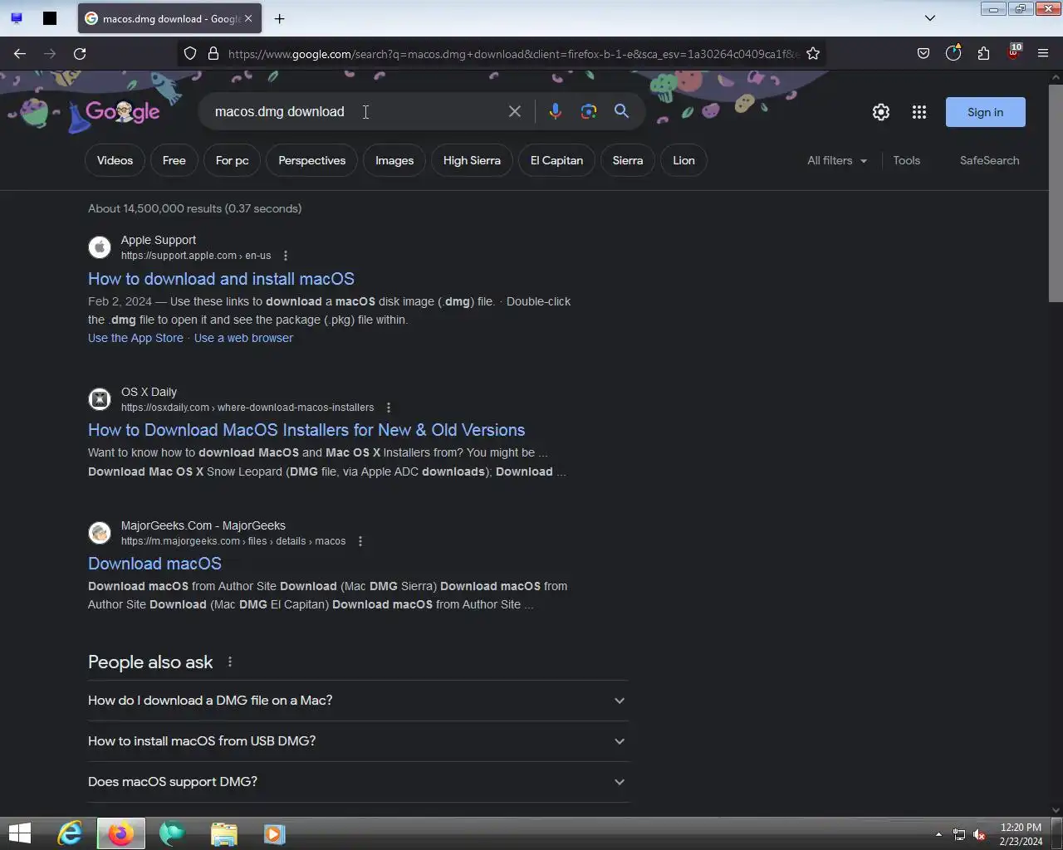Open Google quick settings gear
1063x850 pixels.
[x=881, y=112]
